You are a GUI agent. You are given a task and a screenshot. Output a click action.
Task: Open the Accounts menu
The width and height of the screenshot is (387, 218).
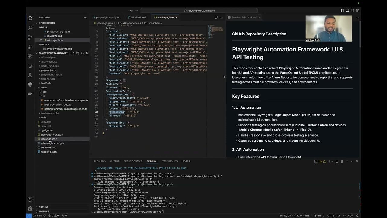click(30, 200)
